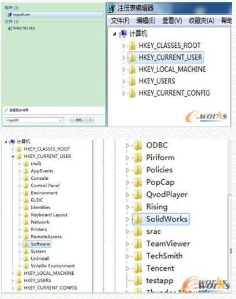This screenshot has height=299, width=236.
Task: Open the 文件(F) menu
Action: pos(120,21)
